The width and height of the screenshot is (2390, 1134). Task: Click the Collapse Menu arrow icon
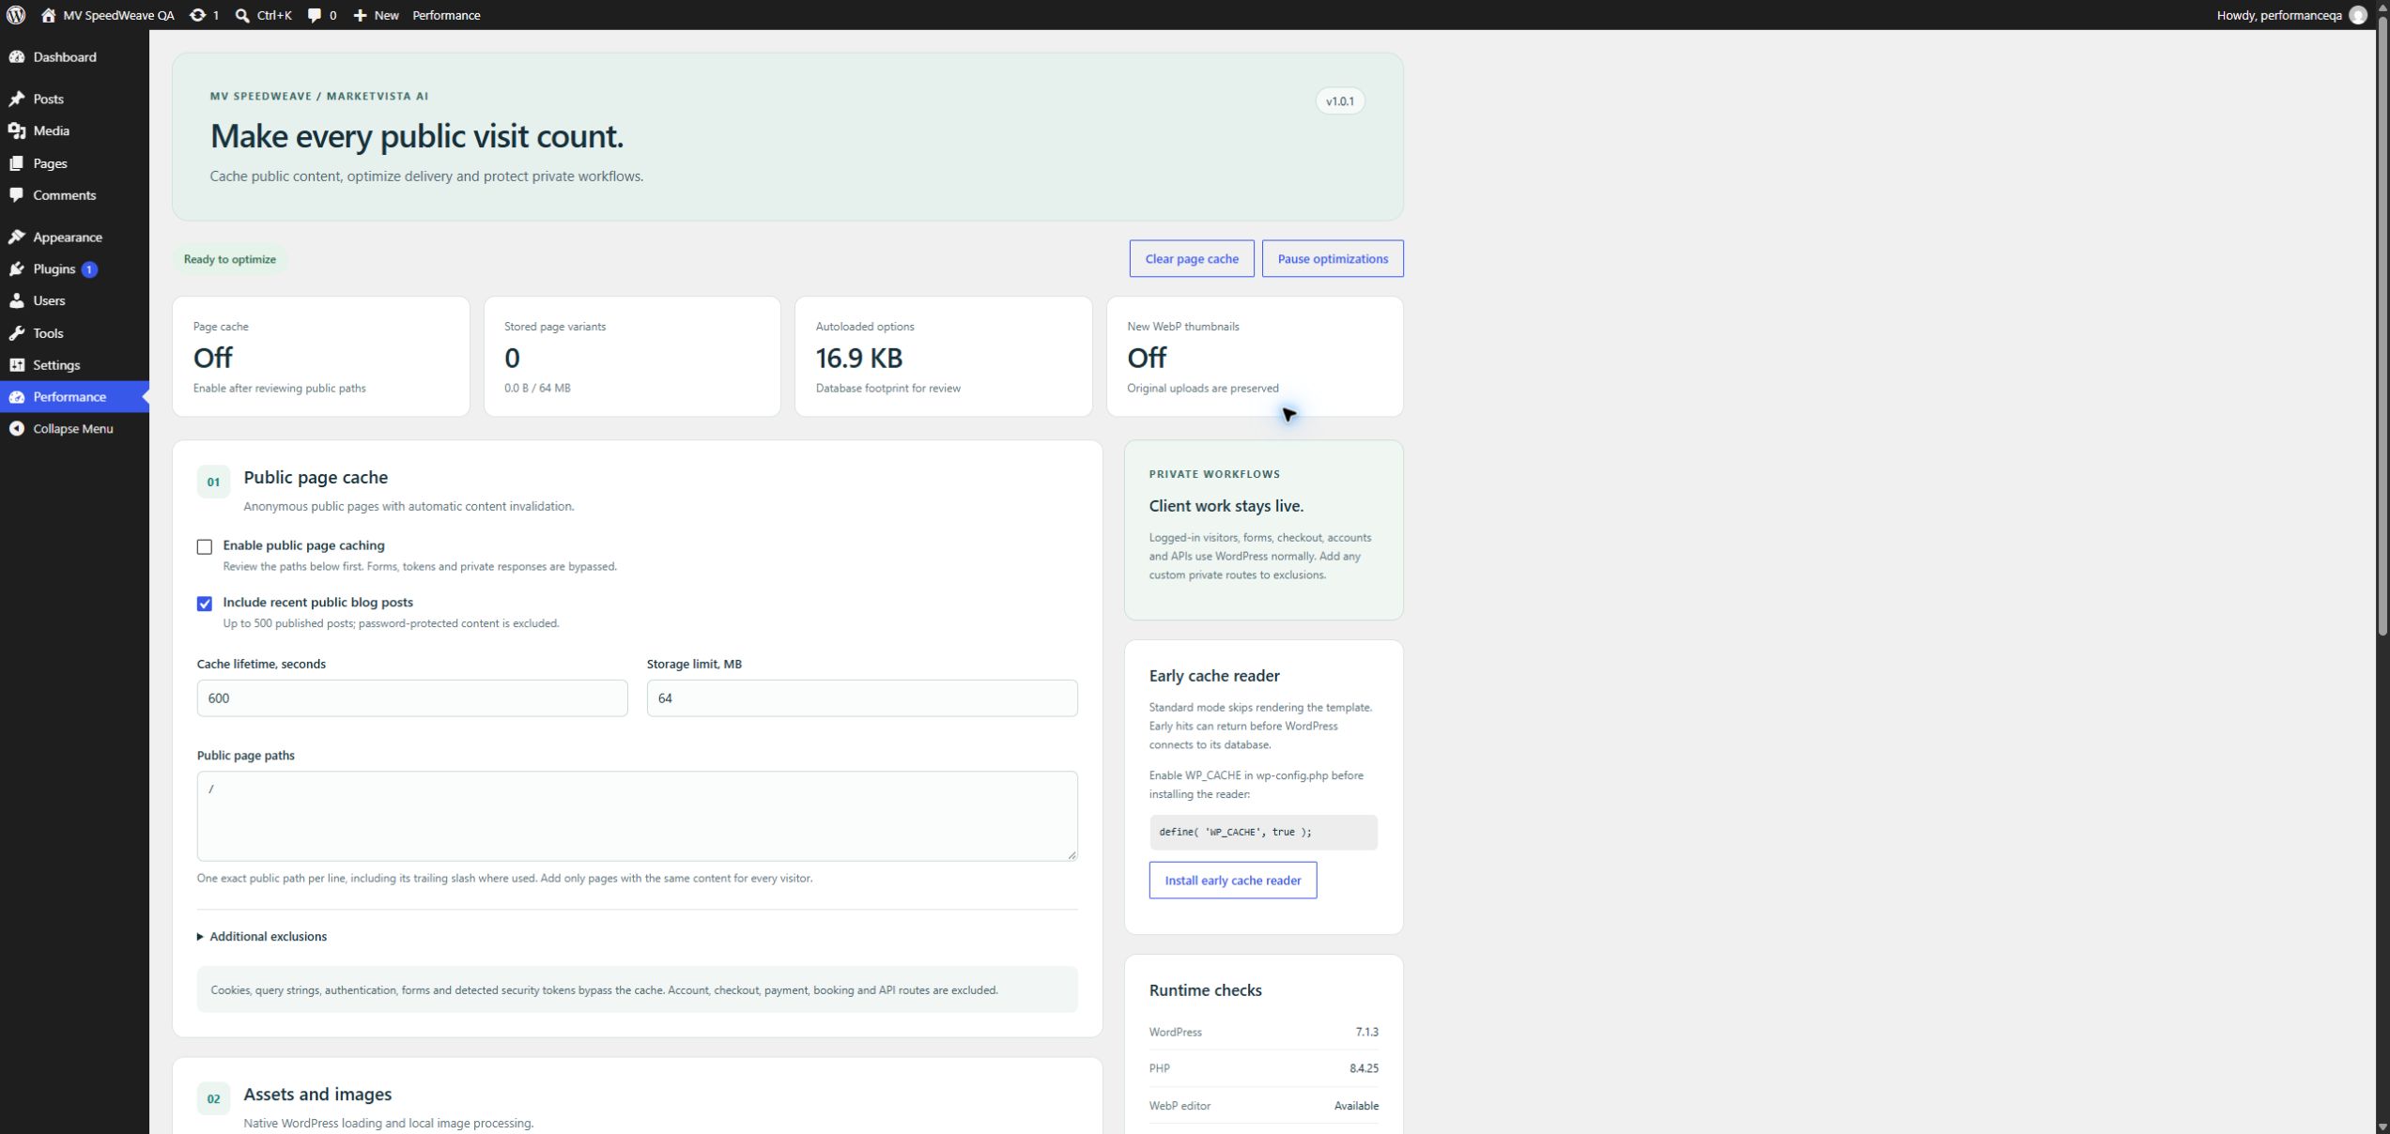tap(16, 429)
